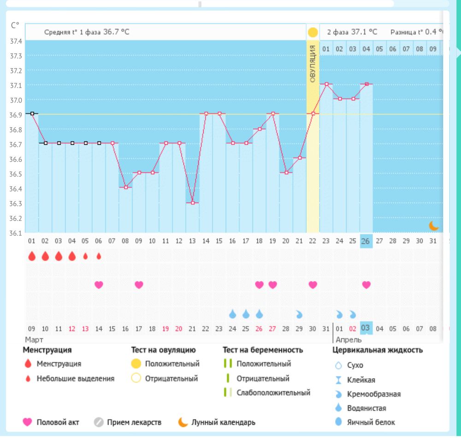461x438 pixels.
Task: Select the small spotting drop on day 05
Action: tap(85, 257)
